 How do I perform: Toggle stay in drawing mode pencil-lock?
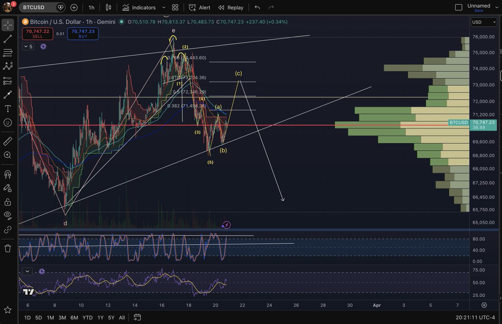click(x=8, y=188)
